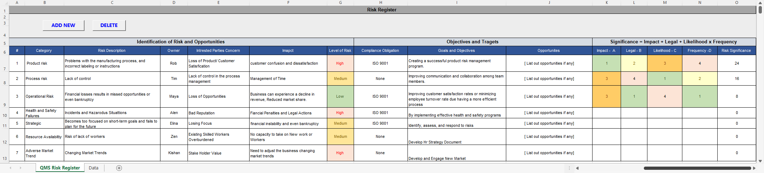Select column O header

pos(737,2)
